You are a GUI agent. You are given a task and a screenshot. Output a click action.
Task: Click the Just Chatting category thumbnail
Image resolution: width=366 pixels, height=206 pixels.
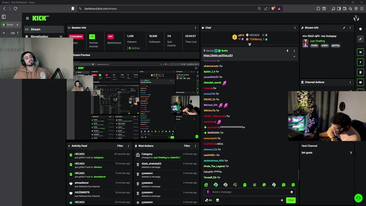coord(305,43)
